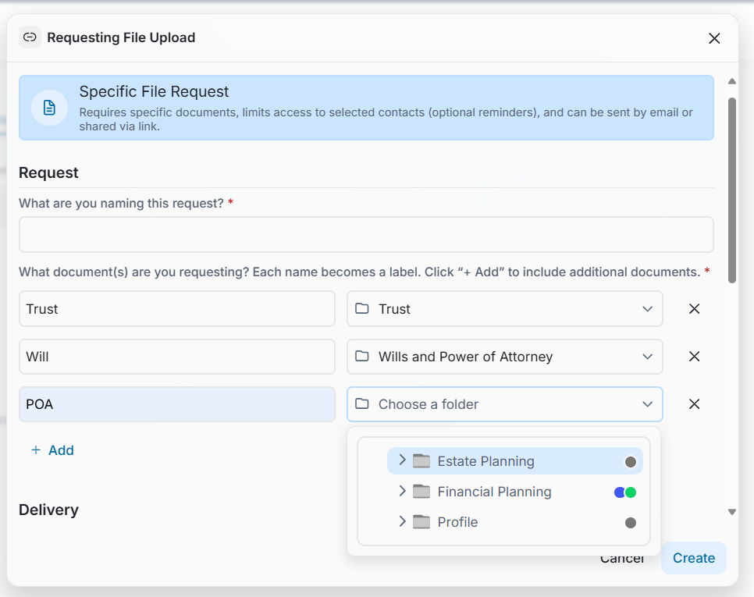Click the Financial Planning folder icon
Image resolution: width=754 pixels, height=597 pixels.
421,491
